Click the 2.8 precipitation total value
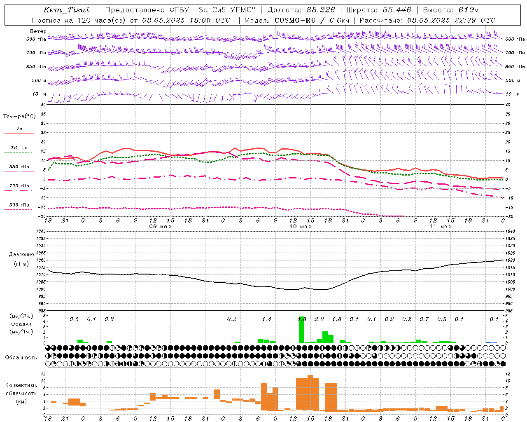527x422 pixels. (319, 319)
